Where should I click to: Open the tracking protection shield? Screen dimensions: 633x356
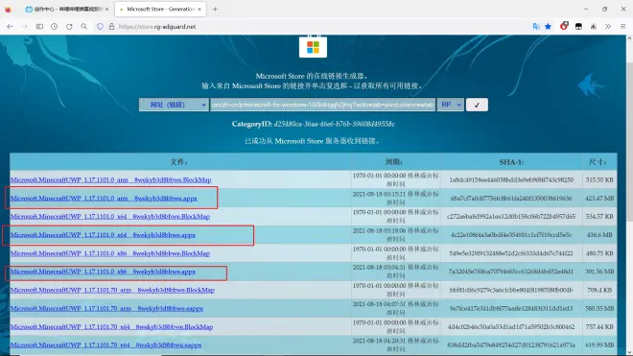pos(100,26)
